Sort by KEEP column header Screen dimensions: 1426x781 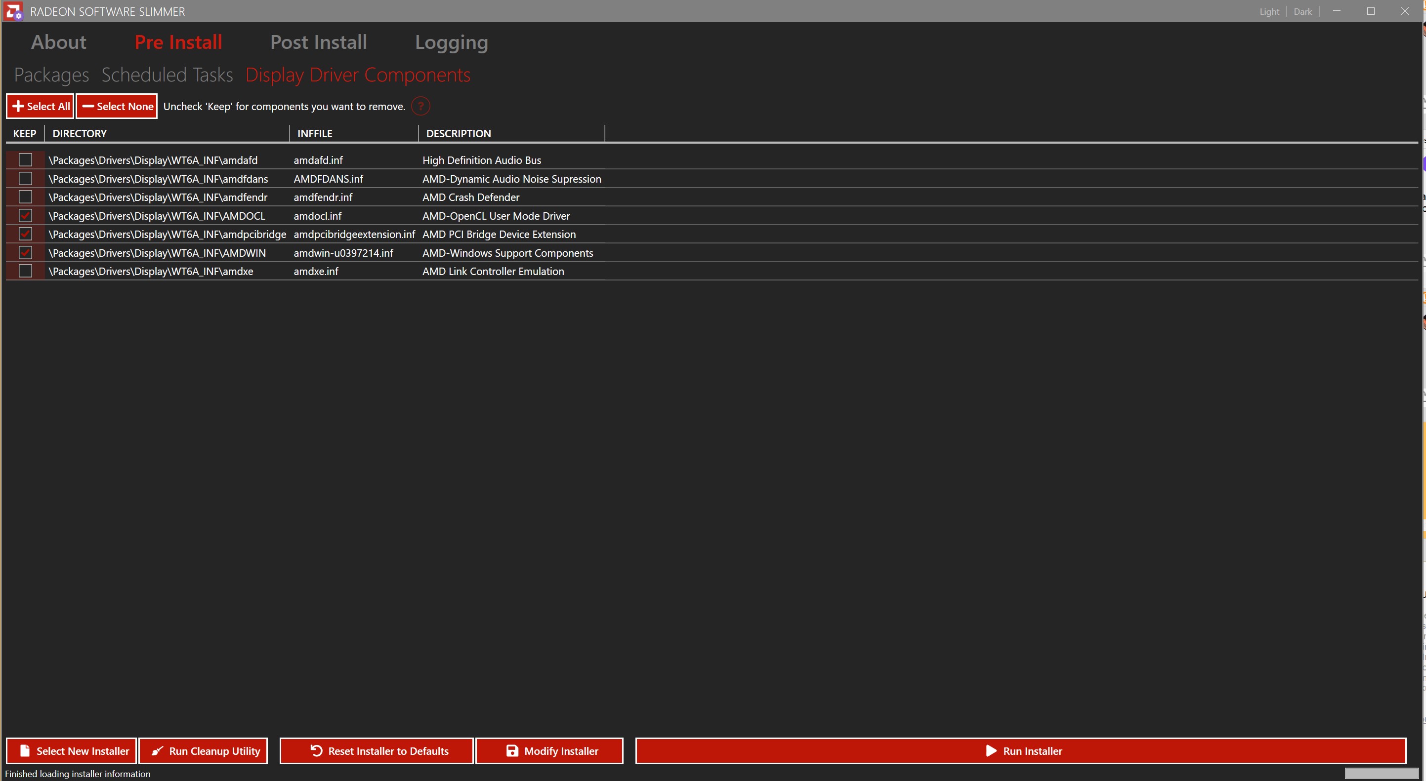pos(25,133)
